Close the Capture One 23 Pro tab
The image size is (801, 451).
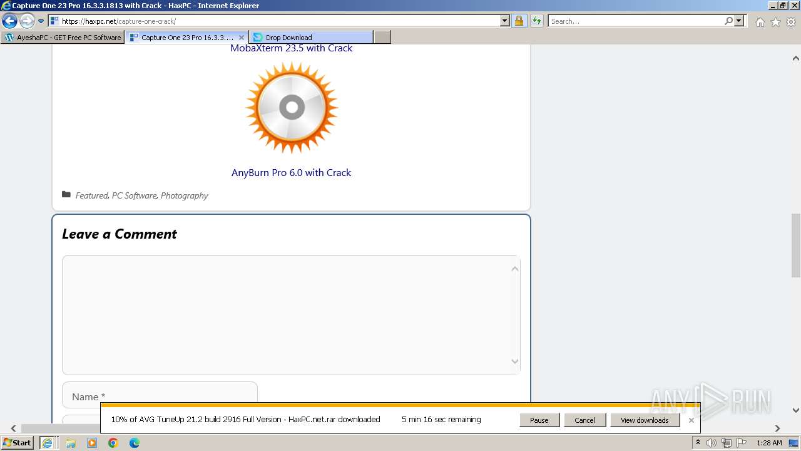coord(242,38)
